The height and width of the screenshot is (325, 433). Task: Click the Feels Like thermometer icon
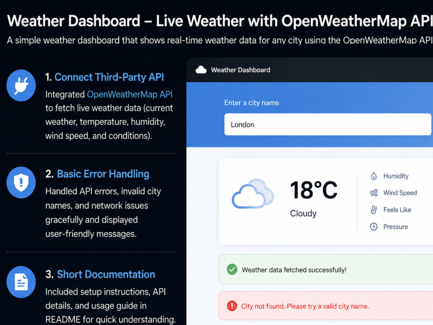tap(374, 210)
